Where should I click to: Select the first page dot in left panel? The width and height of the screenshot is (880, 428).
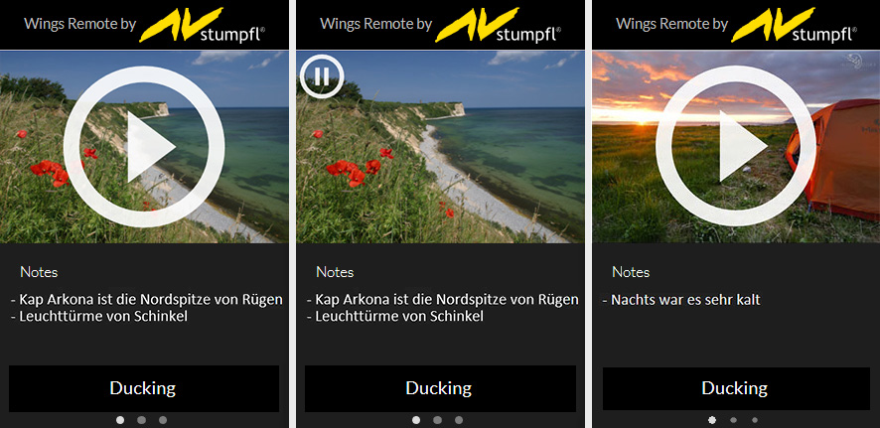120,420
